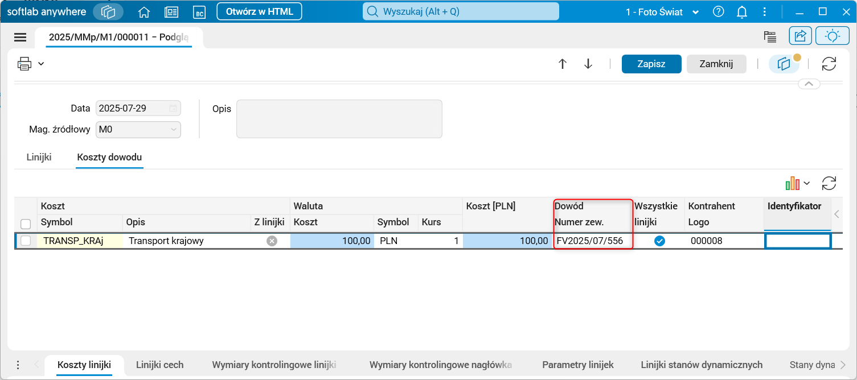Image resolution: width=857 pixels, height=380 pixels.
Task: Select the Linijki cech bottom tab
Action: coord(159,365)
